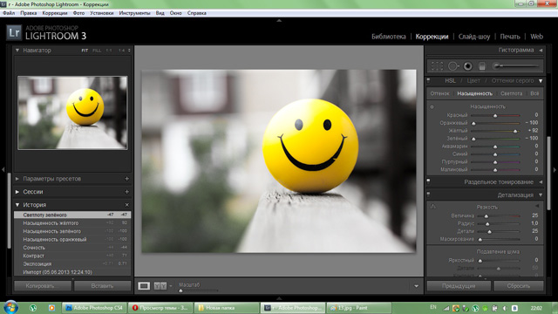Set navigator zoom to 1:1
This screenshot has width=558, height=314.
click(x=109, y=51)
